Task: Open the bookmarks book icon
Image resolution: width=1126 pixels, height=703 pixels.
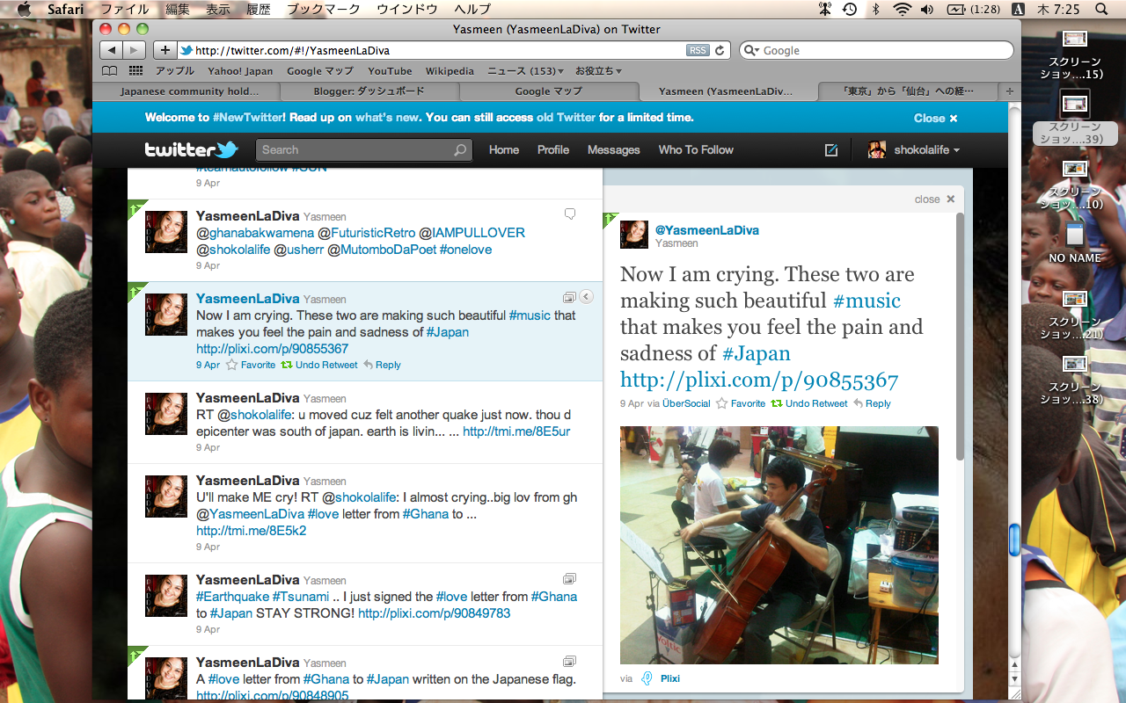Action: (109, 71)
